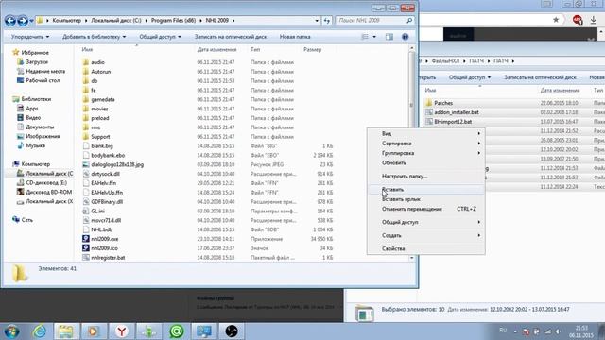Sort by Размер column header
Screen dimensions: 605x340
[x=313, y=50]
